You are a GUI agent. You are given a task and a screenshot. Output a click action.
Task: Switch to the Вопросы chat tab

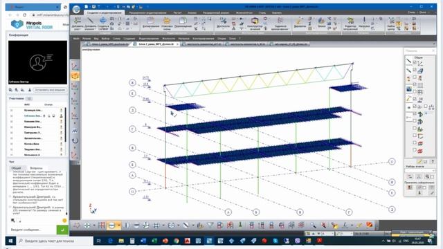click(36, 168)
